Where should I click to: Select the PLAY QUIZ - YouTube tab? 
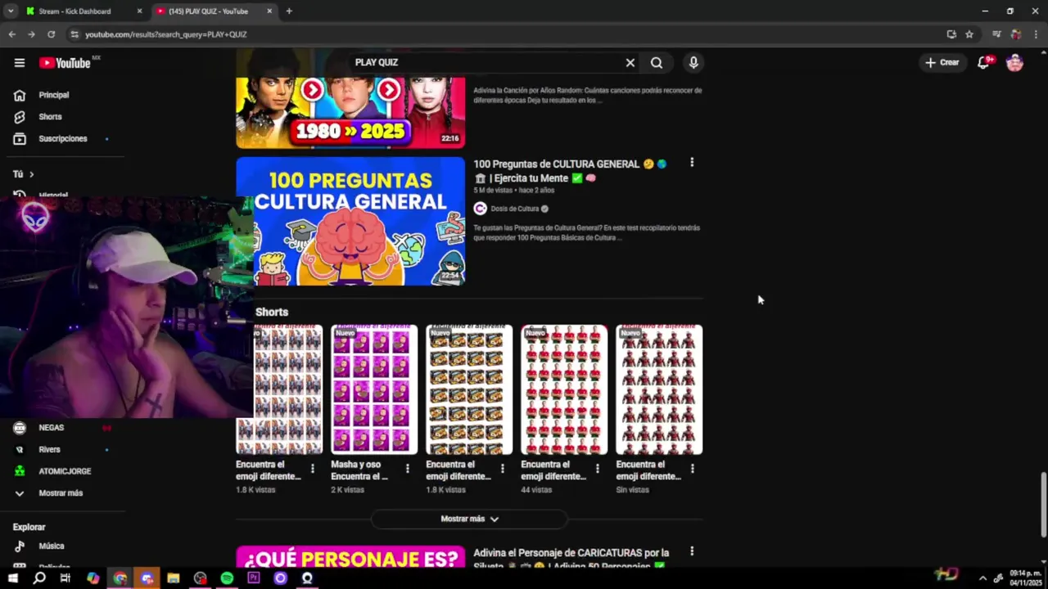215,11
